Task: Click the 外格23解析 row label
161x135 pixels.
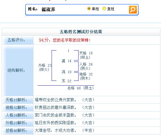Action: (x=16, y=123)
